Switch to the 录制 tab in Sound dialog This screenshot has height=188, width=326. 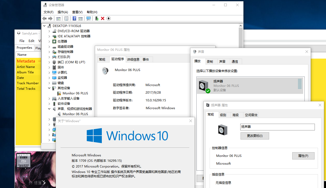coord(210,62)
